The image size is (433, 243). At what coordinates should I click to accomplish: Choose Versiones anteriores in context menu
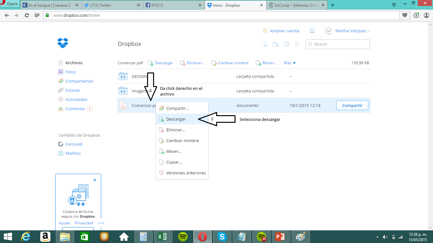[186, 173]
